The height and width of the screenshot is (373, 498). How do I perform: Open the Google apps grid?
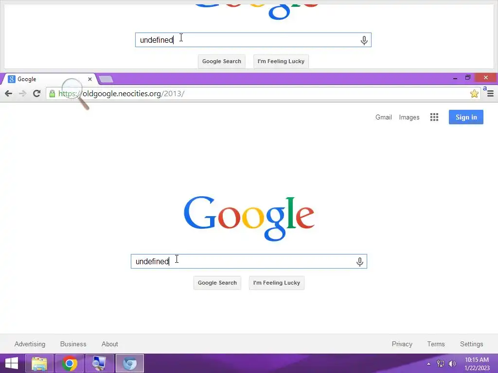(434, 117)
